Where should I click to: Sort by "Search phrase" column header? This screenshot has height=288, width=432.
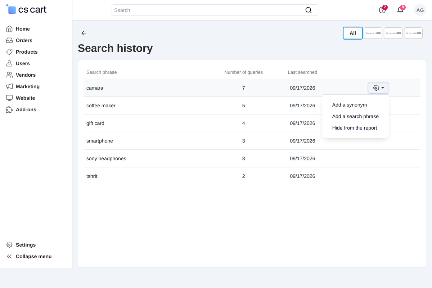pos(102,72)
